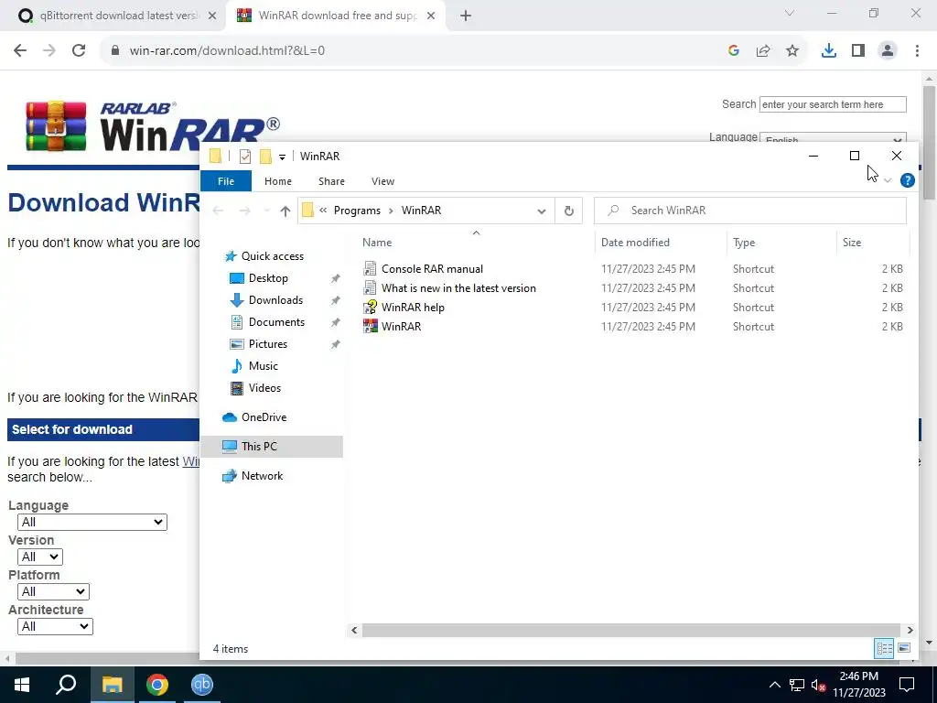Open the notifications action center
Image resolution: width=937 pixels, height=703 pixels.
(907, 685)
